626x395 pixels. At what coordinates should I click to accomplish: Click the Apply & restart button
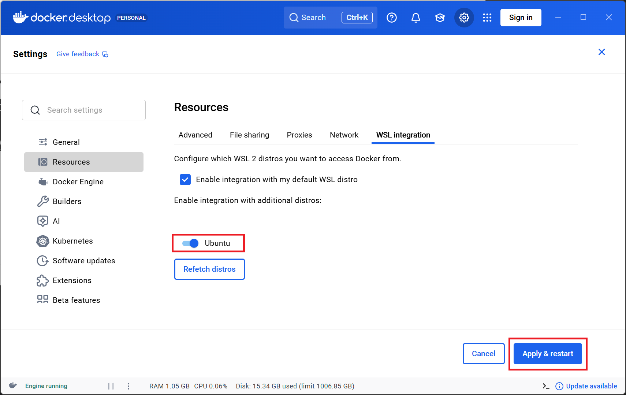[547, 354]
